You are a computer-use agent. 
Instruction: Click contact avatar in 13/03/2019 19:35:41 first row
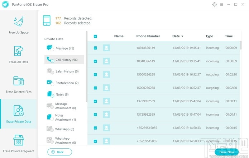[106, 48]
